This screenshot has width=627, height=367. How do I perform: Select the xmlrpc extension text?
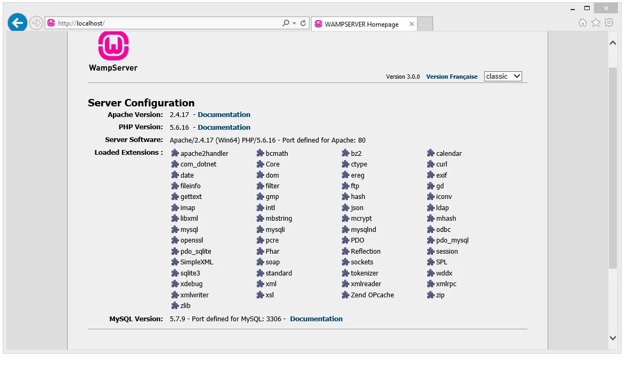pos(446,284)
